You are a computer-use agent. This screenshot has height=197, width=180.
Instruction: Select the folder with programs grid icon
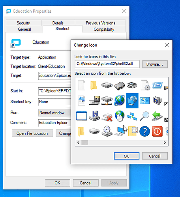pyautogui.click(x=133, y=131)
